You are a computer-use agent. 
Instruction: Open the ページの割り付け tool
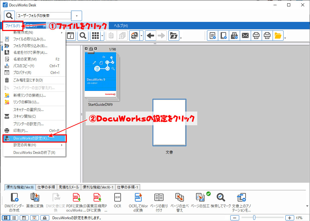click(159, 199)
